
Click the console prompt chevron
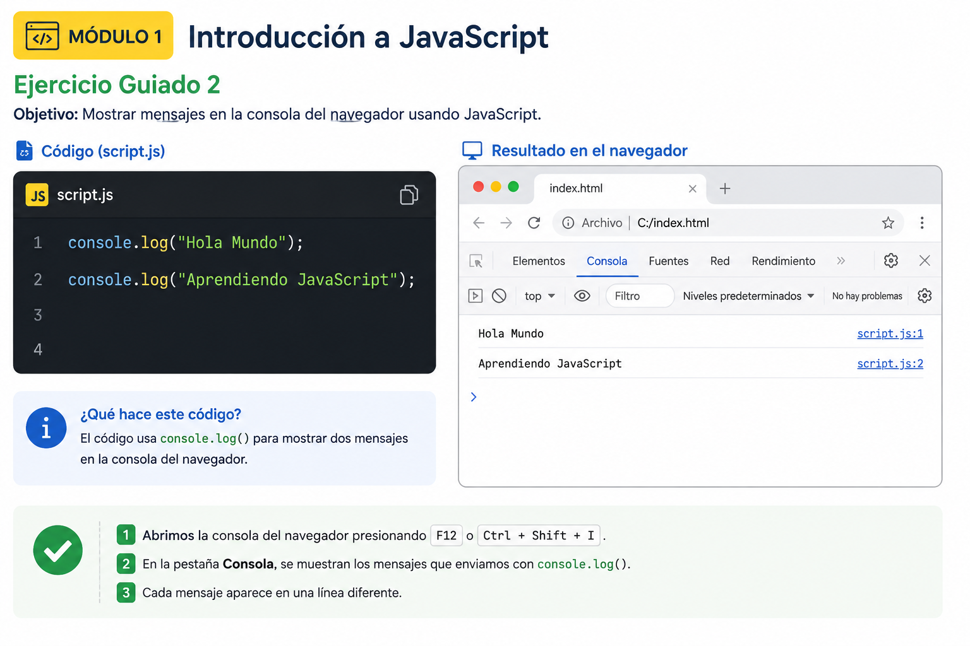474,397
